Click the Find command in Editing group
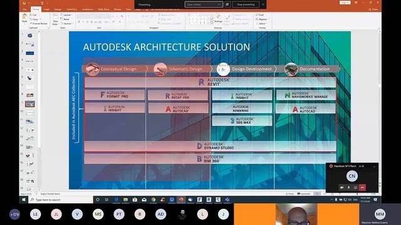Screen dimensions: 401x225 (x=260, y=15)
